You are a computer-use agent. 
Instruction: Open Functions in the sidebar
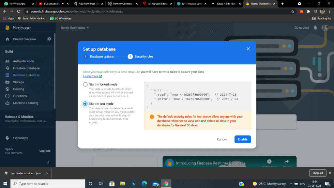[x=20, y=96]
